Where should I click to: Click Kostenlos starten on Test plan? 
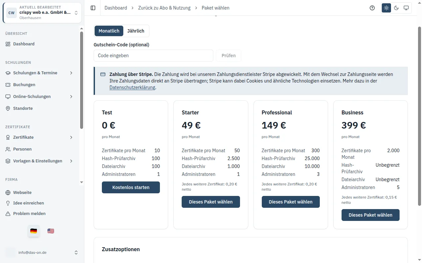coord(131,187)
